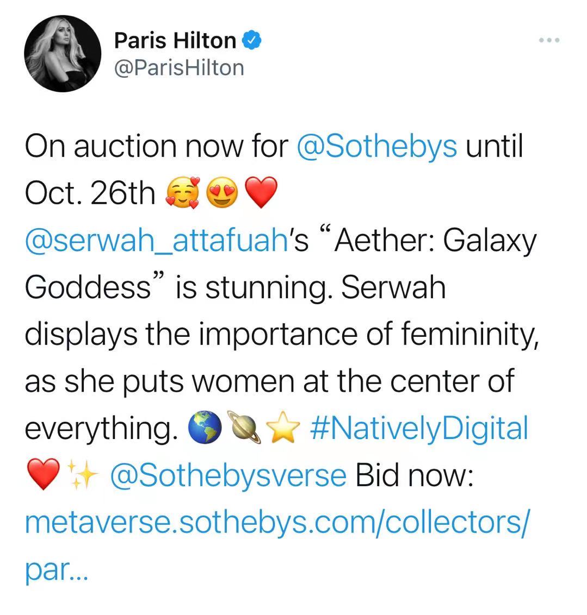Click the Paris Hilton display name
587x615 pixels.
[x=175, y=41]
